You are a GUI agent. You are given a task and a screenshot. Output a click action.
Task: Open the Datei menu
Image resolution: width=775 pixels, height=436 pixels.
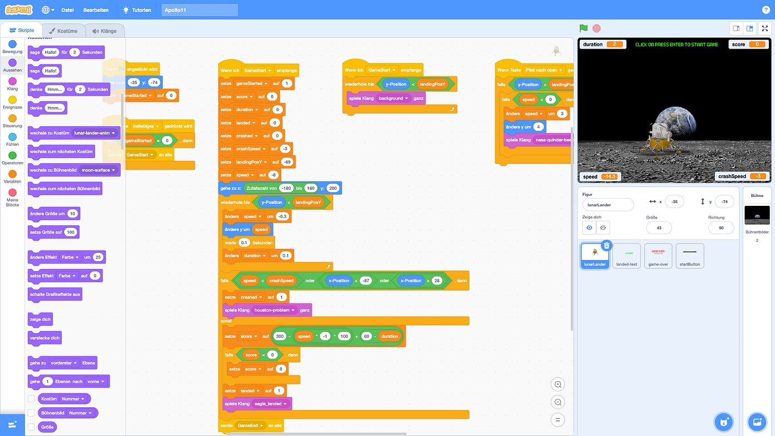(x=68, y=9)
